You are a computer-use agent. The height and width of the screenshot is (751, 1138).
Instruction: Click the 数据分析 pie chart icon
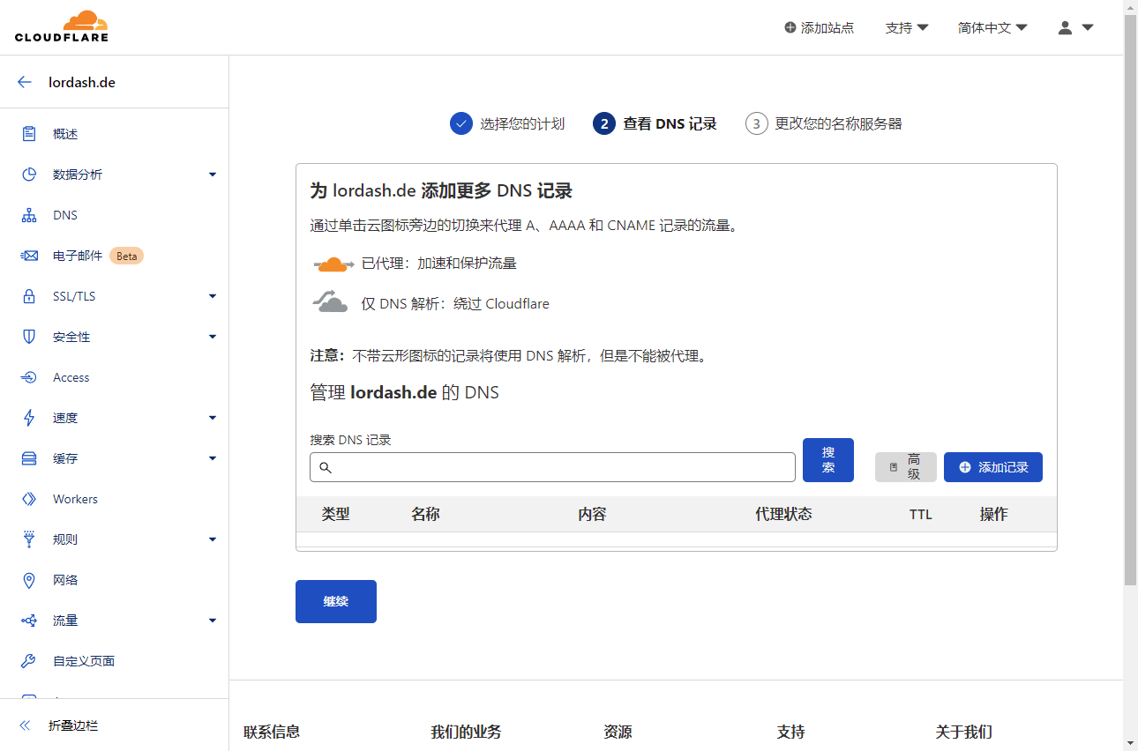(29, 175)
